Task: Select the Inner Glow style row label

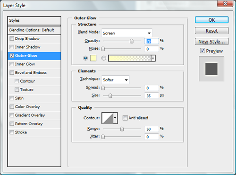Action: [x=25, y=64]
